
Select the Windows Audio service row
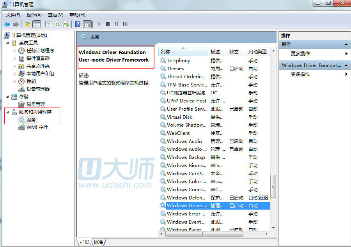pyautogui.click(x=184, y=141)
